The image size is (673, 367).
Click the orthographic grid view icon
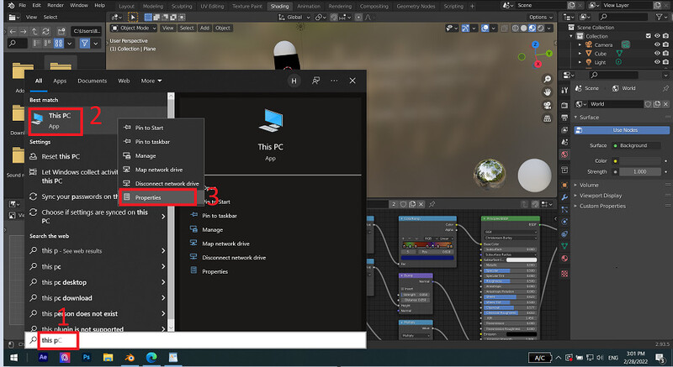(548, 118)
